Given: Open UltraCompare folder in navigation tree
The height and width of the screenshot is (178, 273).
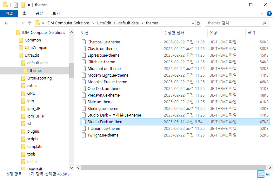Looking at the screenshot, I should [37, 48].
